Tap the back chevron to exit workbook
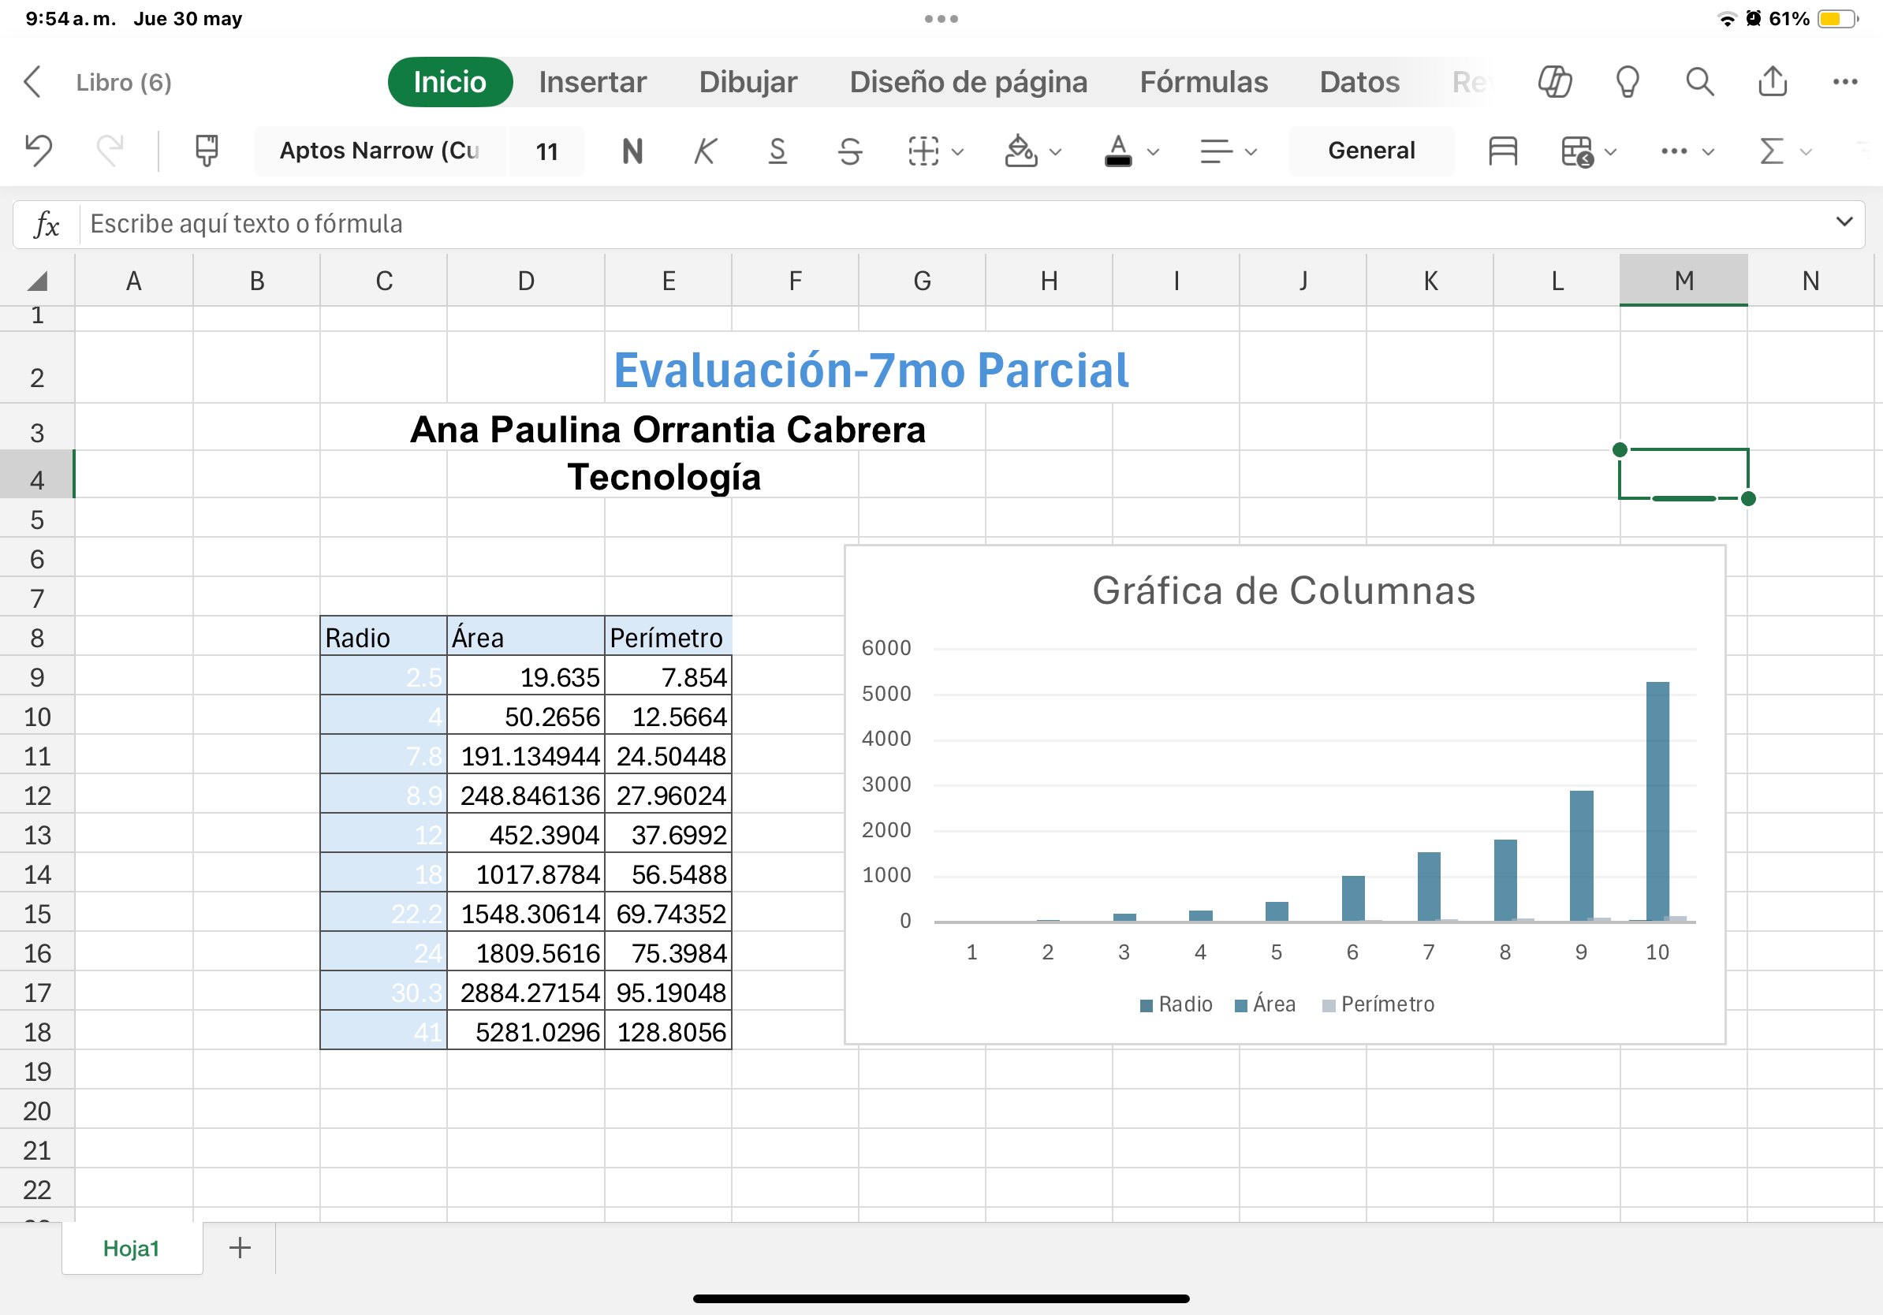This screenshot has width=1883, height=1315. pos(33,82)
